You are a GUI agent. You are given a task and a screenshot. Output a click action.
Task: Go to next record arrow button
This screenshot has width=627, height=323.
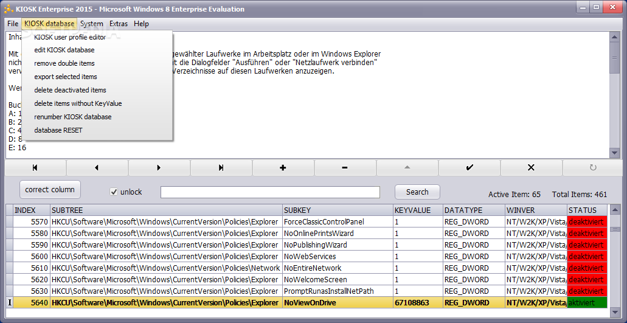click(159, 168)
